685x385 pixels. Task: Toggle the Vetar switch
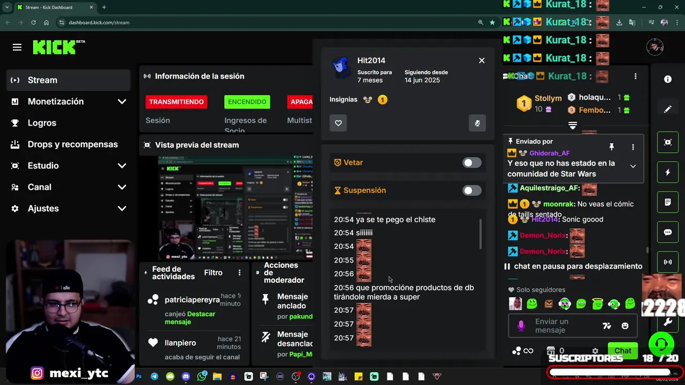(x=471, y=163)
